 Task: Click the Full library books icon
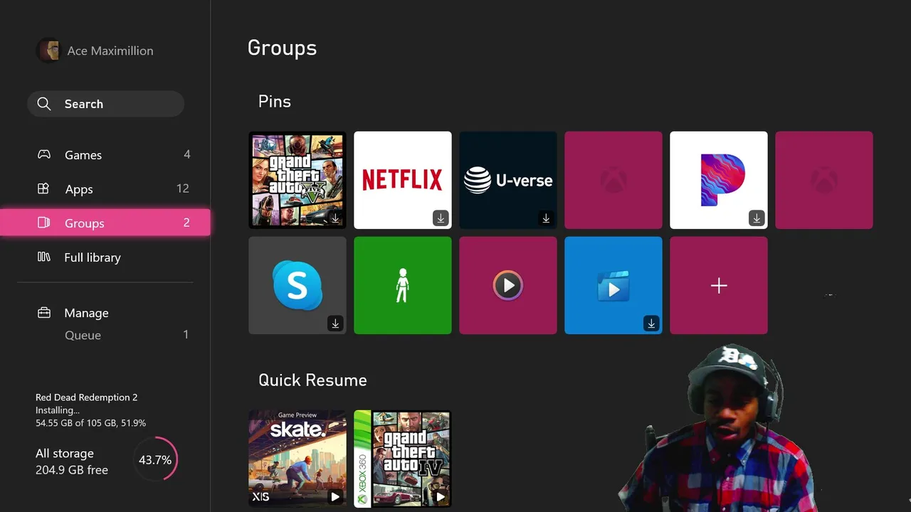click(44, 257)
